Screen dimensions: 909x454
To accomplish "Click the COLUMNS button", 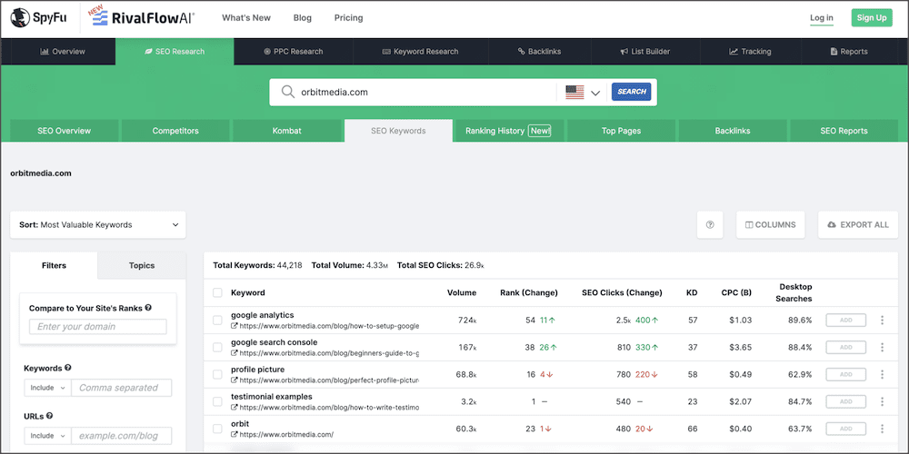I will coord(771,224).
